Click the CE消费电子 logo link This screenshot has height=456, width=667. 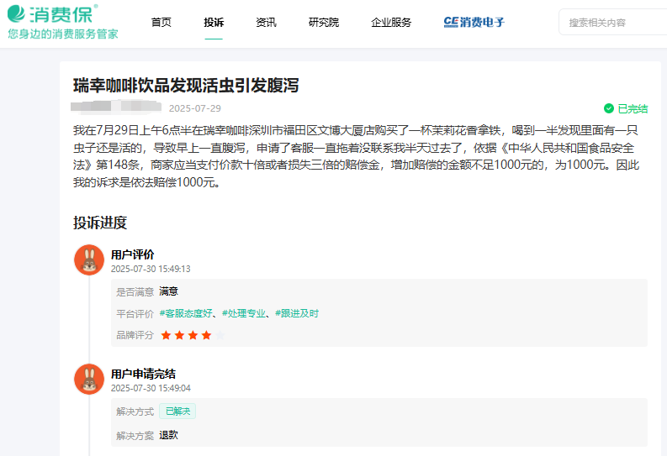click(474, 22)
